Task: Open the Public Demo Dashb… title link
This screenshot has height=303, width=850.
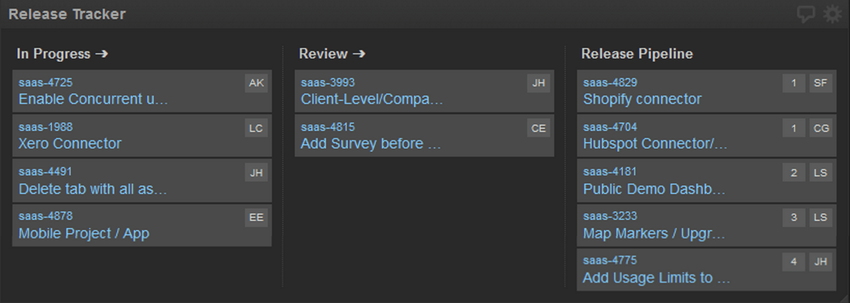Action: point(654,189)
